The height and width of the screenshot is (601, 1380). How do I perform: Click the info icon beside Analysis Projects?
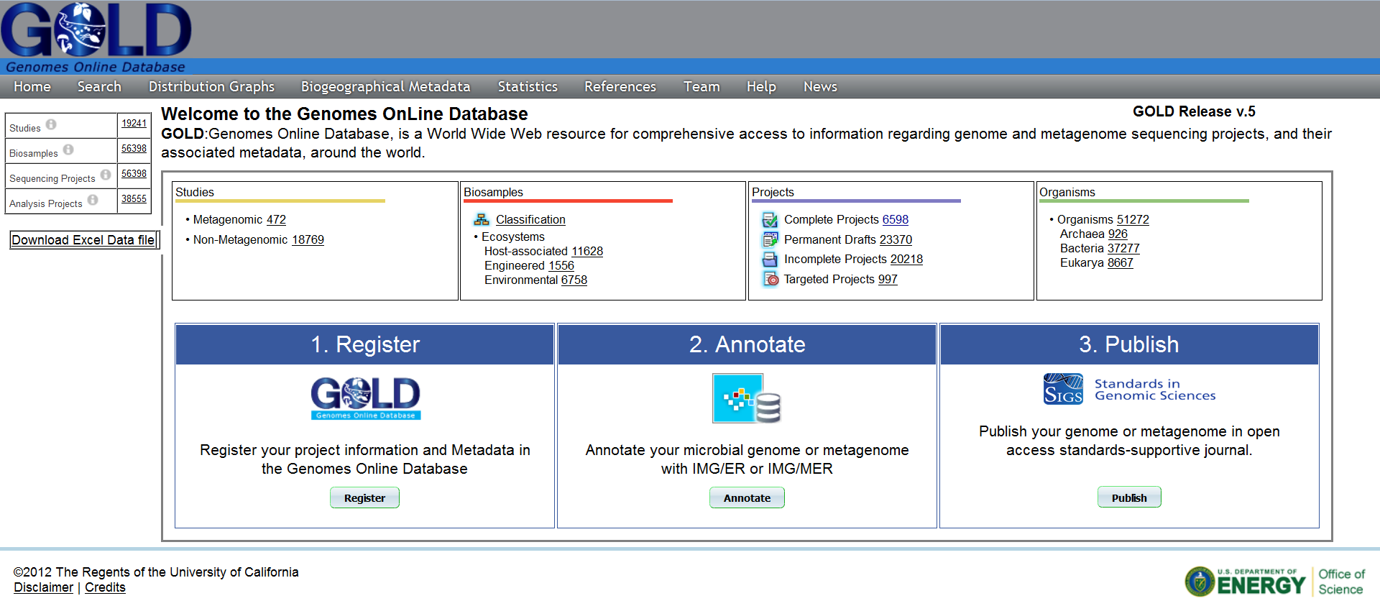tap(93, 200)
